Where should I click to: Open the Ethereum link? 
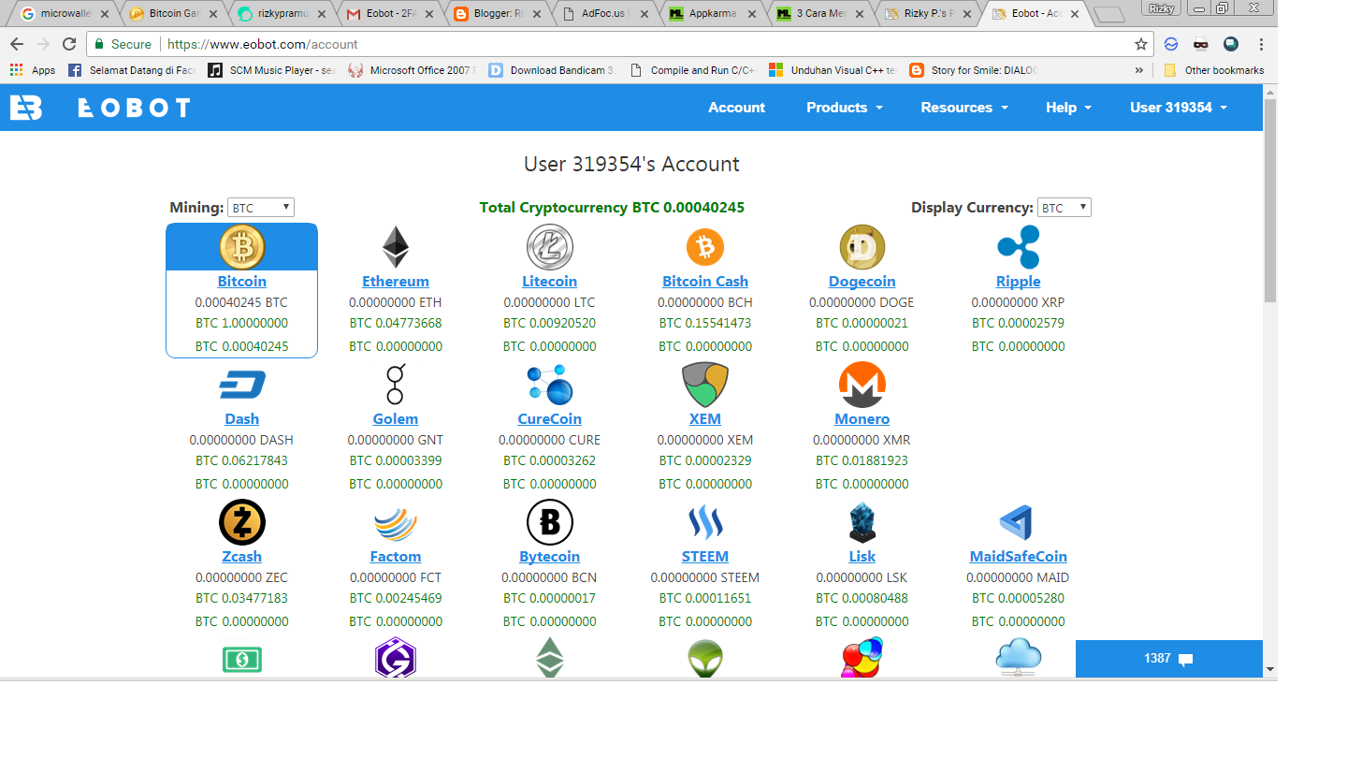[396, 281]
